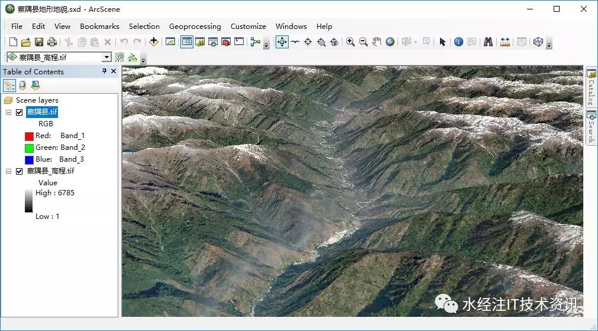Image resolution: width=598 pixels, height=331 pixels.
Task: Select the Center on Target tool
Action: 308,42
